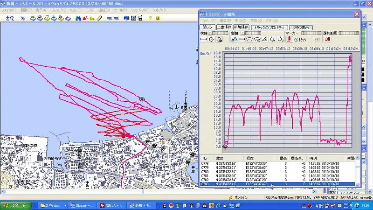The image size is (373, 210).
Task: Open taskbar 2 Windows group dropdown arrow
Action: coord(65,205)
